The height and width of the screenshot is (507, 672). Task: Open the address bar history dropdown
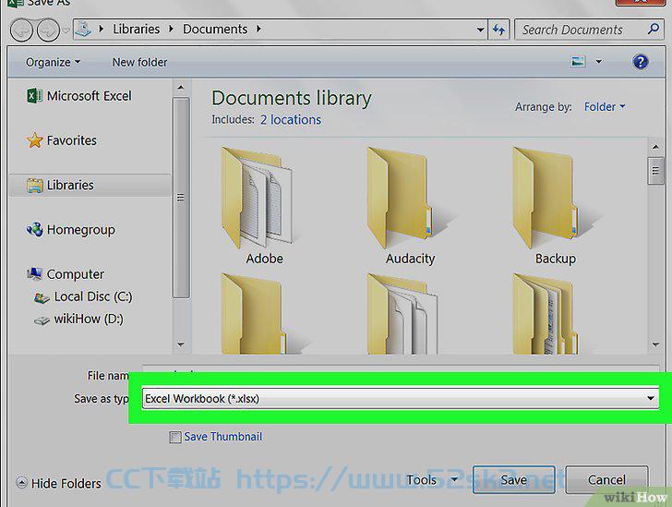480,30
